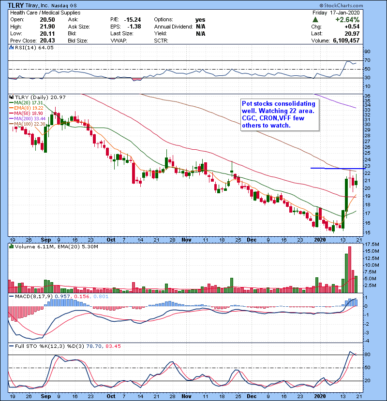Click the Ask Size label
The height and width of the screenshot is (401, 387).
79,27
